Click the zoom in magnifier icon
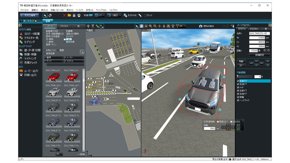 click(151, 26)
